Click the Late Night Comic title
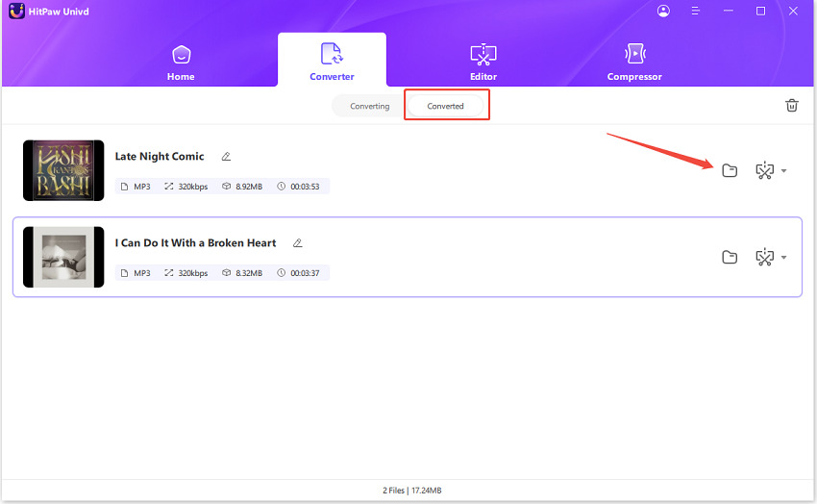This screenshot has width=817, height=504. (x=160, y=157)
